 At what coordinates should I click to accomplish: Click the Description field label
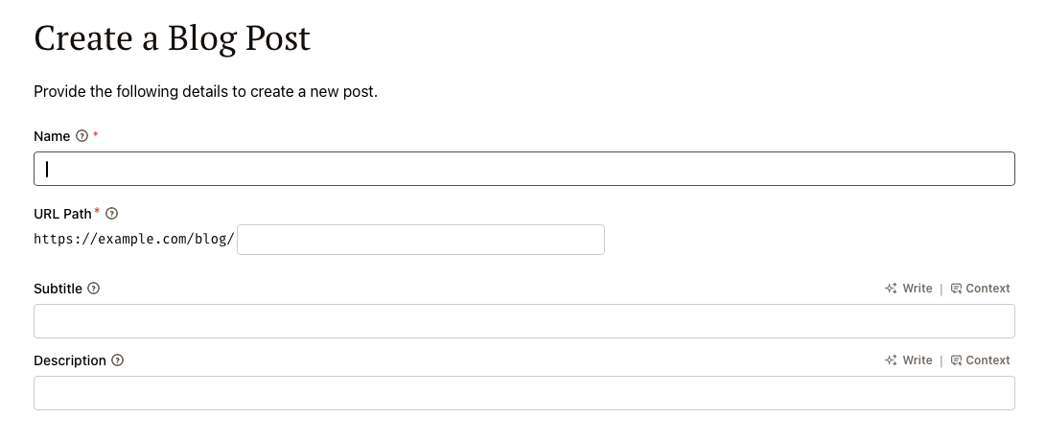point(69,360)
